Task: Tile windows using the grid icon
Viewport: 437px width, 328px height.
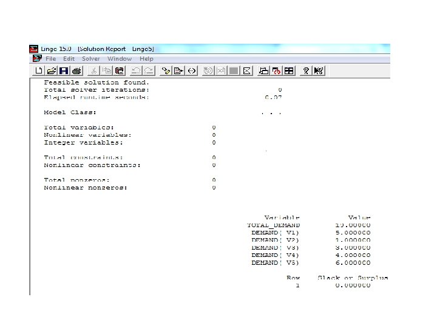Action: pyautogui.click(x=289, y=71)
